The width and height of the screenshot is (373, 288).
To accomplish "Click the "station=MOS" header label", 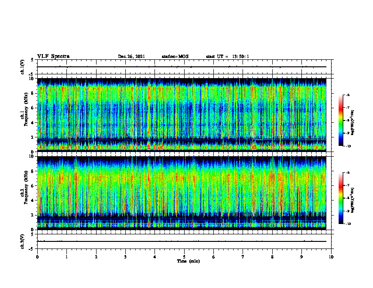I will pyautogui.click(x=175, y=56).
